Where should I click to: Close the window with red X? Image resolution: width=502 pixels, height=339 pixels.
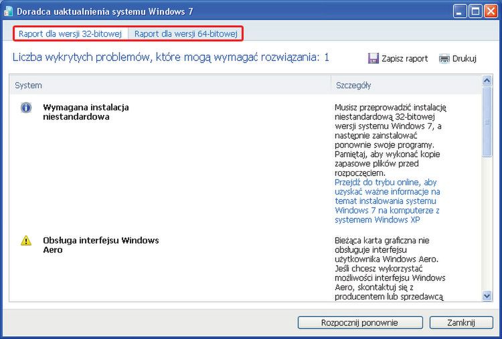click(491, 12)
